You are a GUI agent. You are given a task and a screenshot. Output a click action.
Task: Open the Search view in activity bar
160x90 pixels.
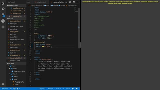tap(3, 9)
